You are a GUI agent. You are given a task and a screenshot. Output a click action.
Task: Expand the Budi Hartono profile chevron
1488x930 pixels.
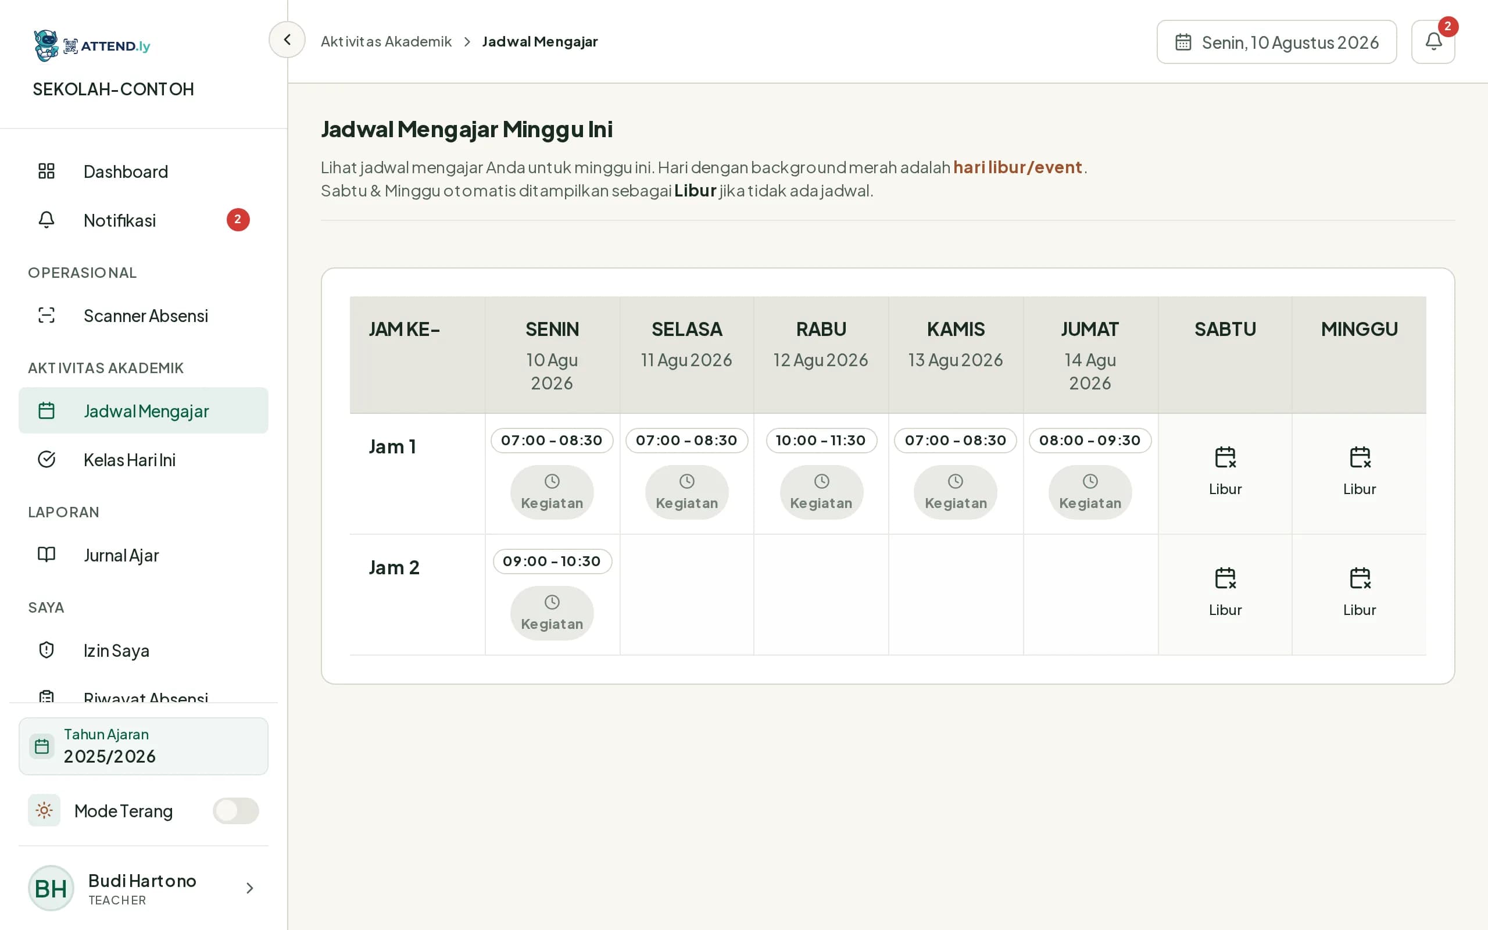pyautogui.click(x=249, y=888)
